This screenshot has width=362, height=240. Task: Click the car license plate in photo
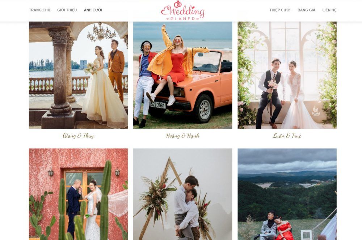(x=158, y=105)
